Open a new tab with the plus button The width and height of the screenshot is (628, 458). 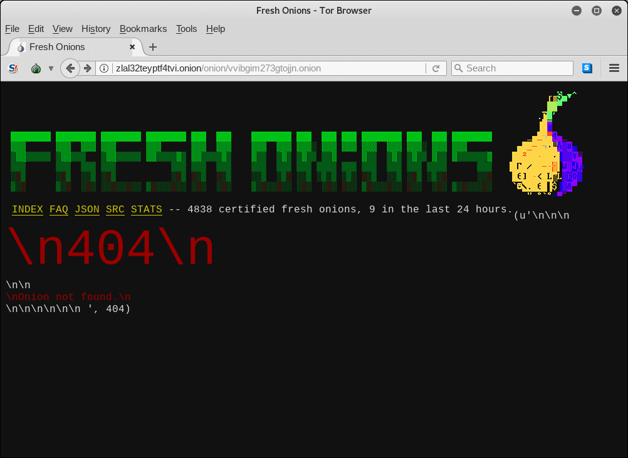pyautogui.click(x=153, y=47)
